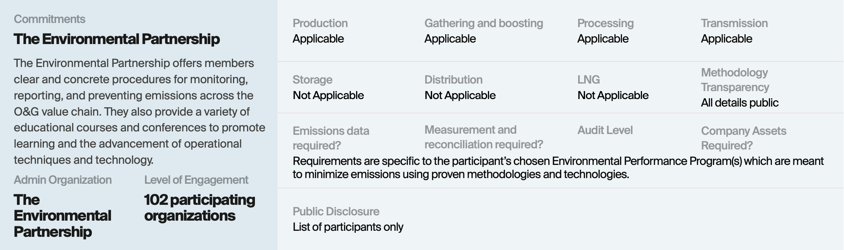Click the Gathering and boosting label

pos(484,23)
